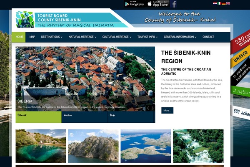Open the Google Play store badge
This screenshot has height=167, width=250.
(135, 4)
